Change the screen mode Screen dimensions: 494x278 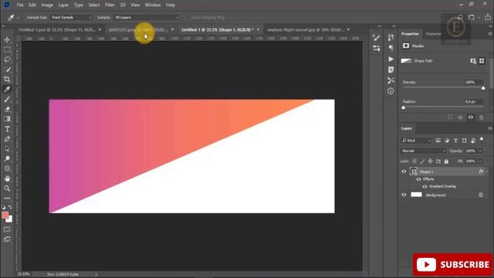[x=7, y=239]
